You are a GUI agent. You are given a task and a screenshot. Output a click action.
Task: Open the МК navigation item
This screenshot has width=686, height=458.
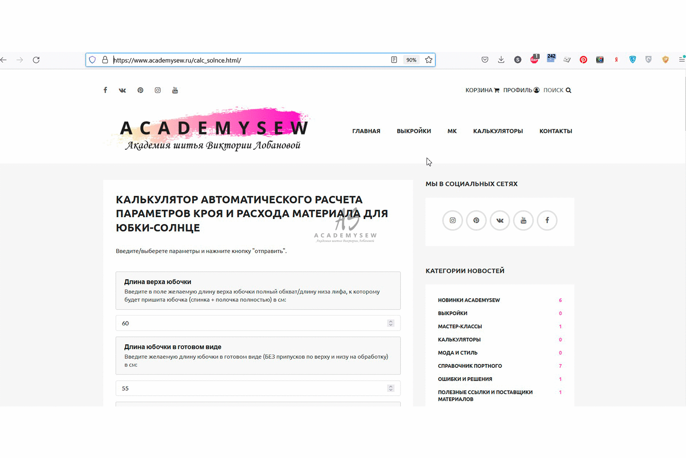coord(452,131)
